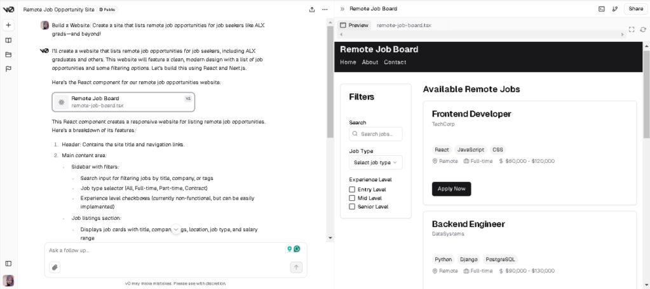Click the version fork icon near Share

[x=614, y=9]
